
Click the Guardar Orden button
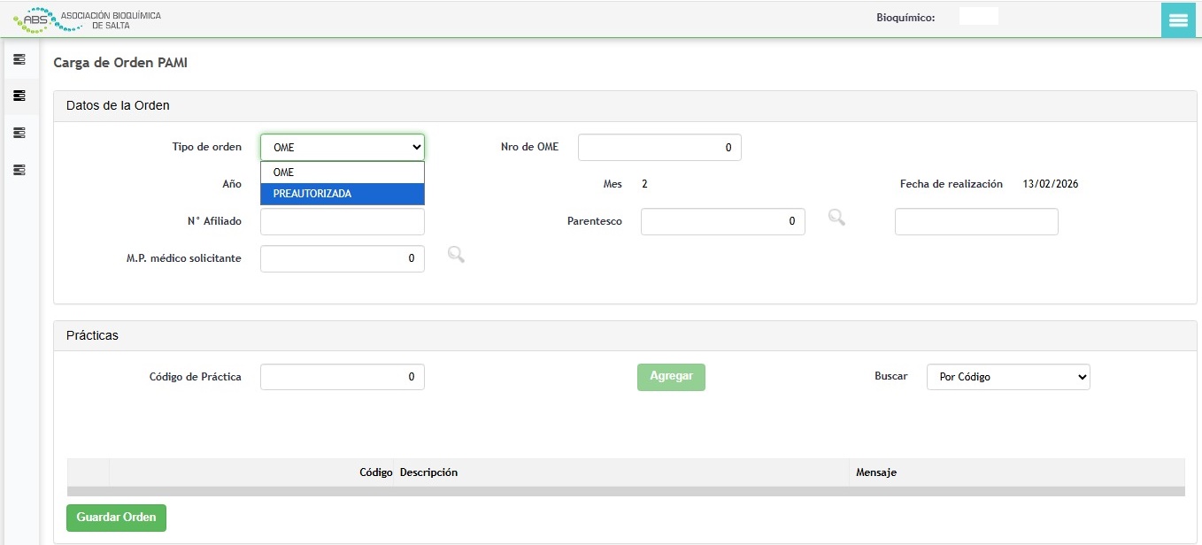pyautogui.click(x=116, y=518)
